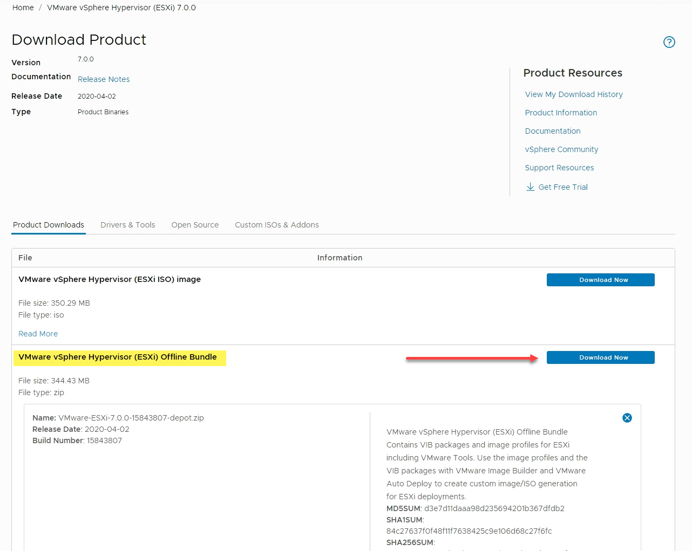
Task: Switch to the Drivers & Tools tab
Action: point(127,225)
